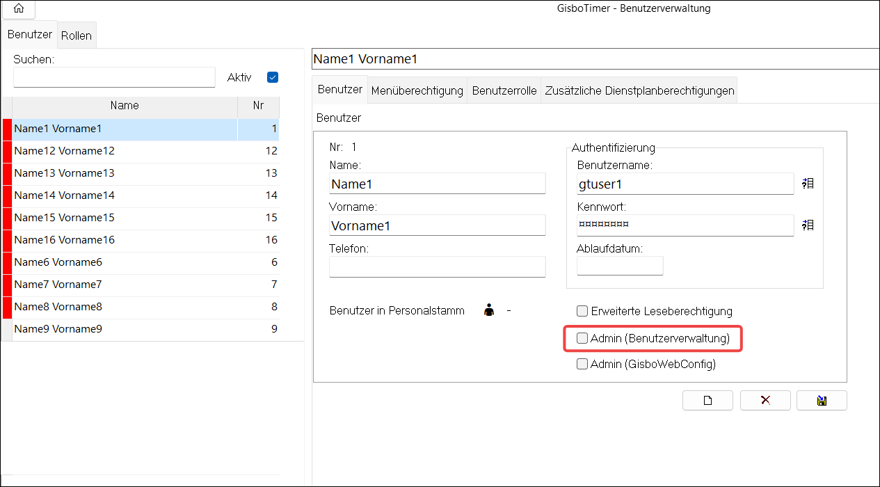The height and width of the screenshot is (487, 880).
Task: Click the Nr cell showing 12
Action: 258,151
